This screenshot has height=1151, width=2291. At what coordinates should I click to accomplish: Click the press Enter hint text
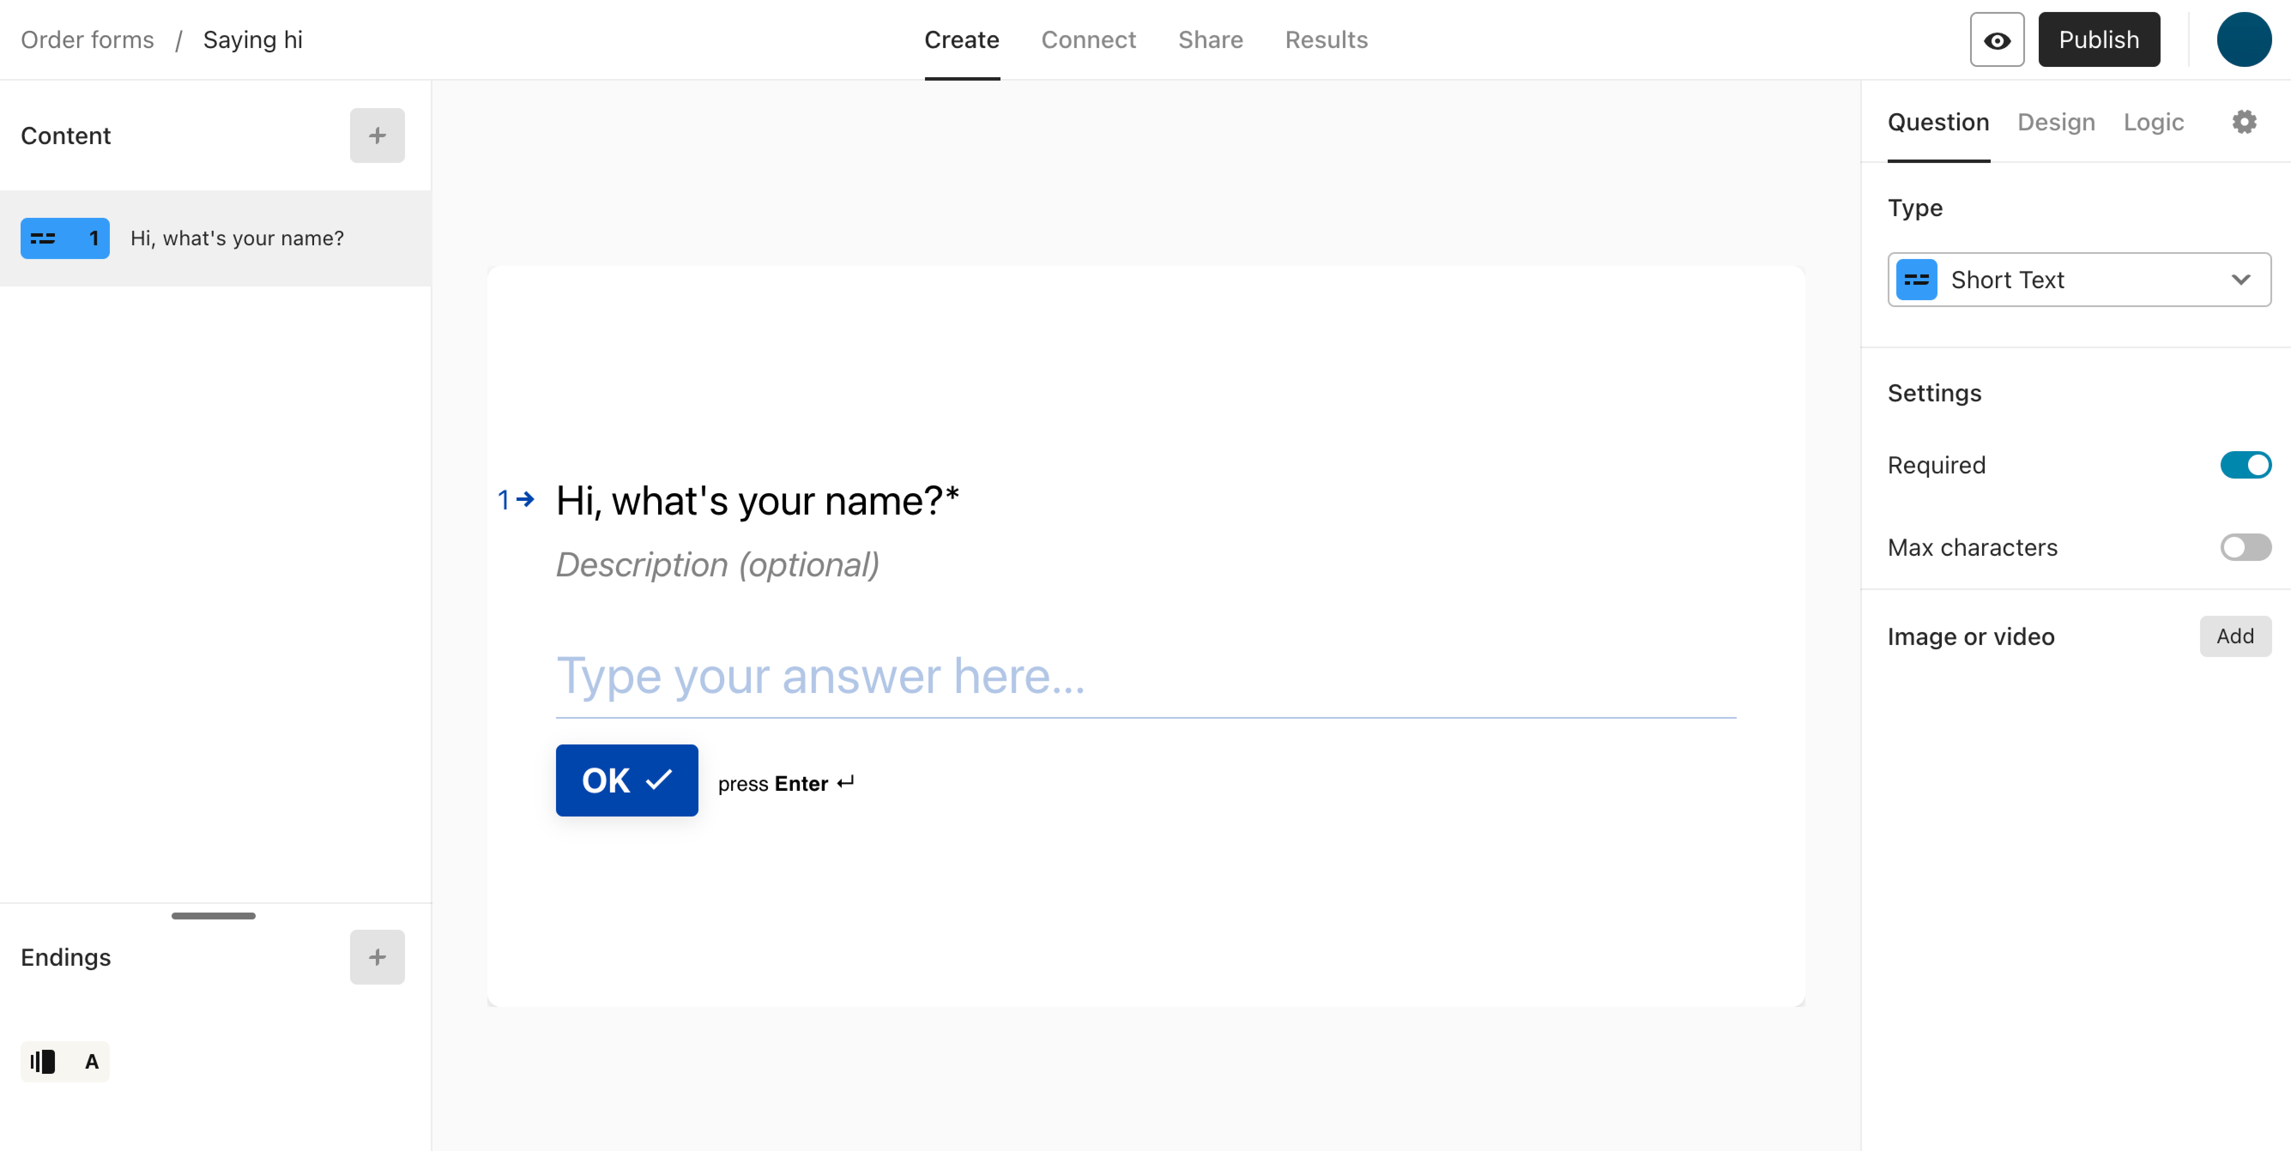(x=786, y=783)
